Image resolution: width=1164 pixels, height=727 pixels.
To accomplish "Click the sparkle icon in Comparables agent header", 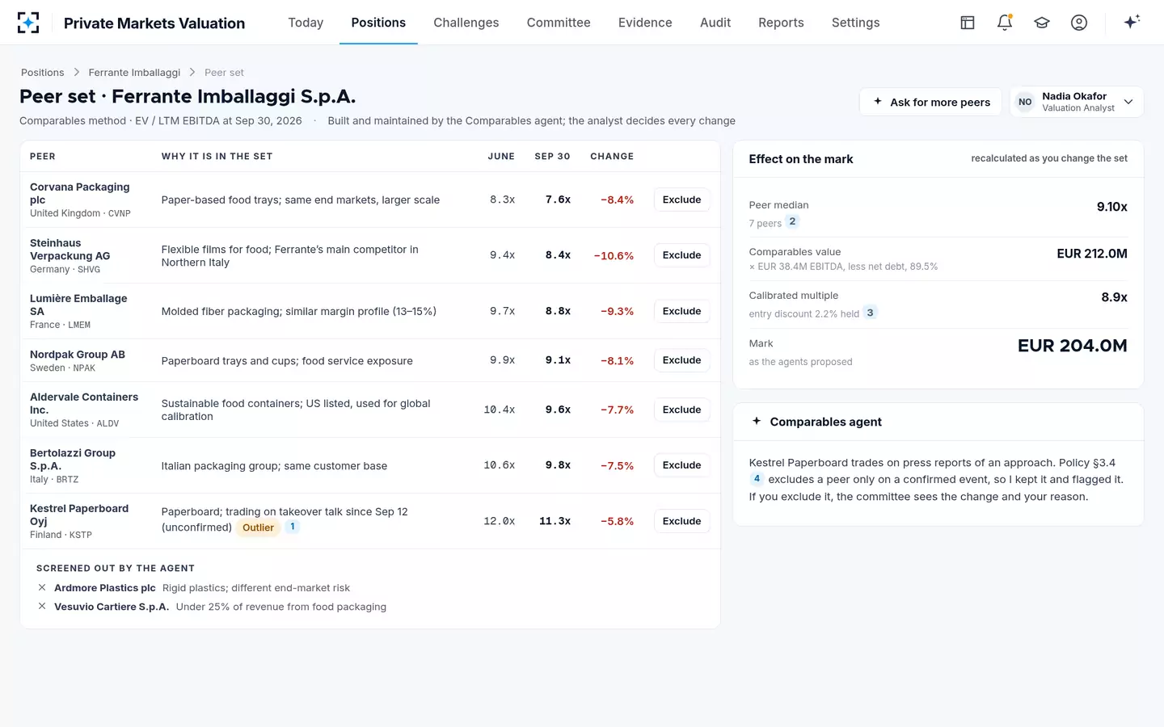I will pos(757,421).
